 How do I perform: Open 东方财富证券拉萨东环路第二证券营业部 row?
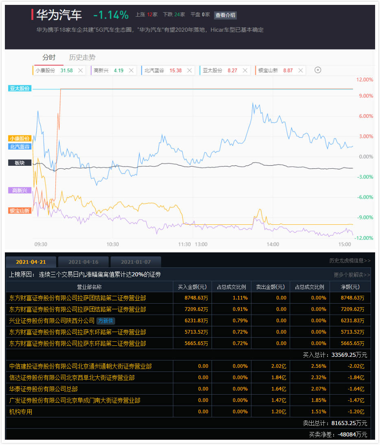pyautogui.click(x=188, y=343)
